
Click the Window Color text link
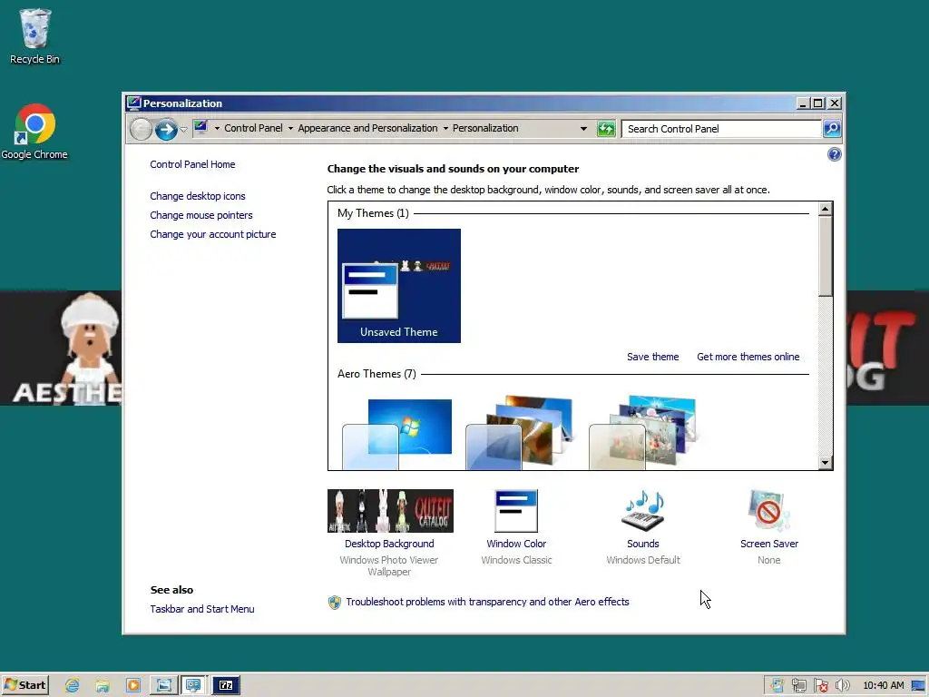(x=516, y=544)
